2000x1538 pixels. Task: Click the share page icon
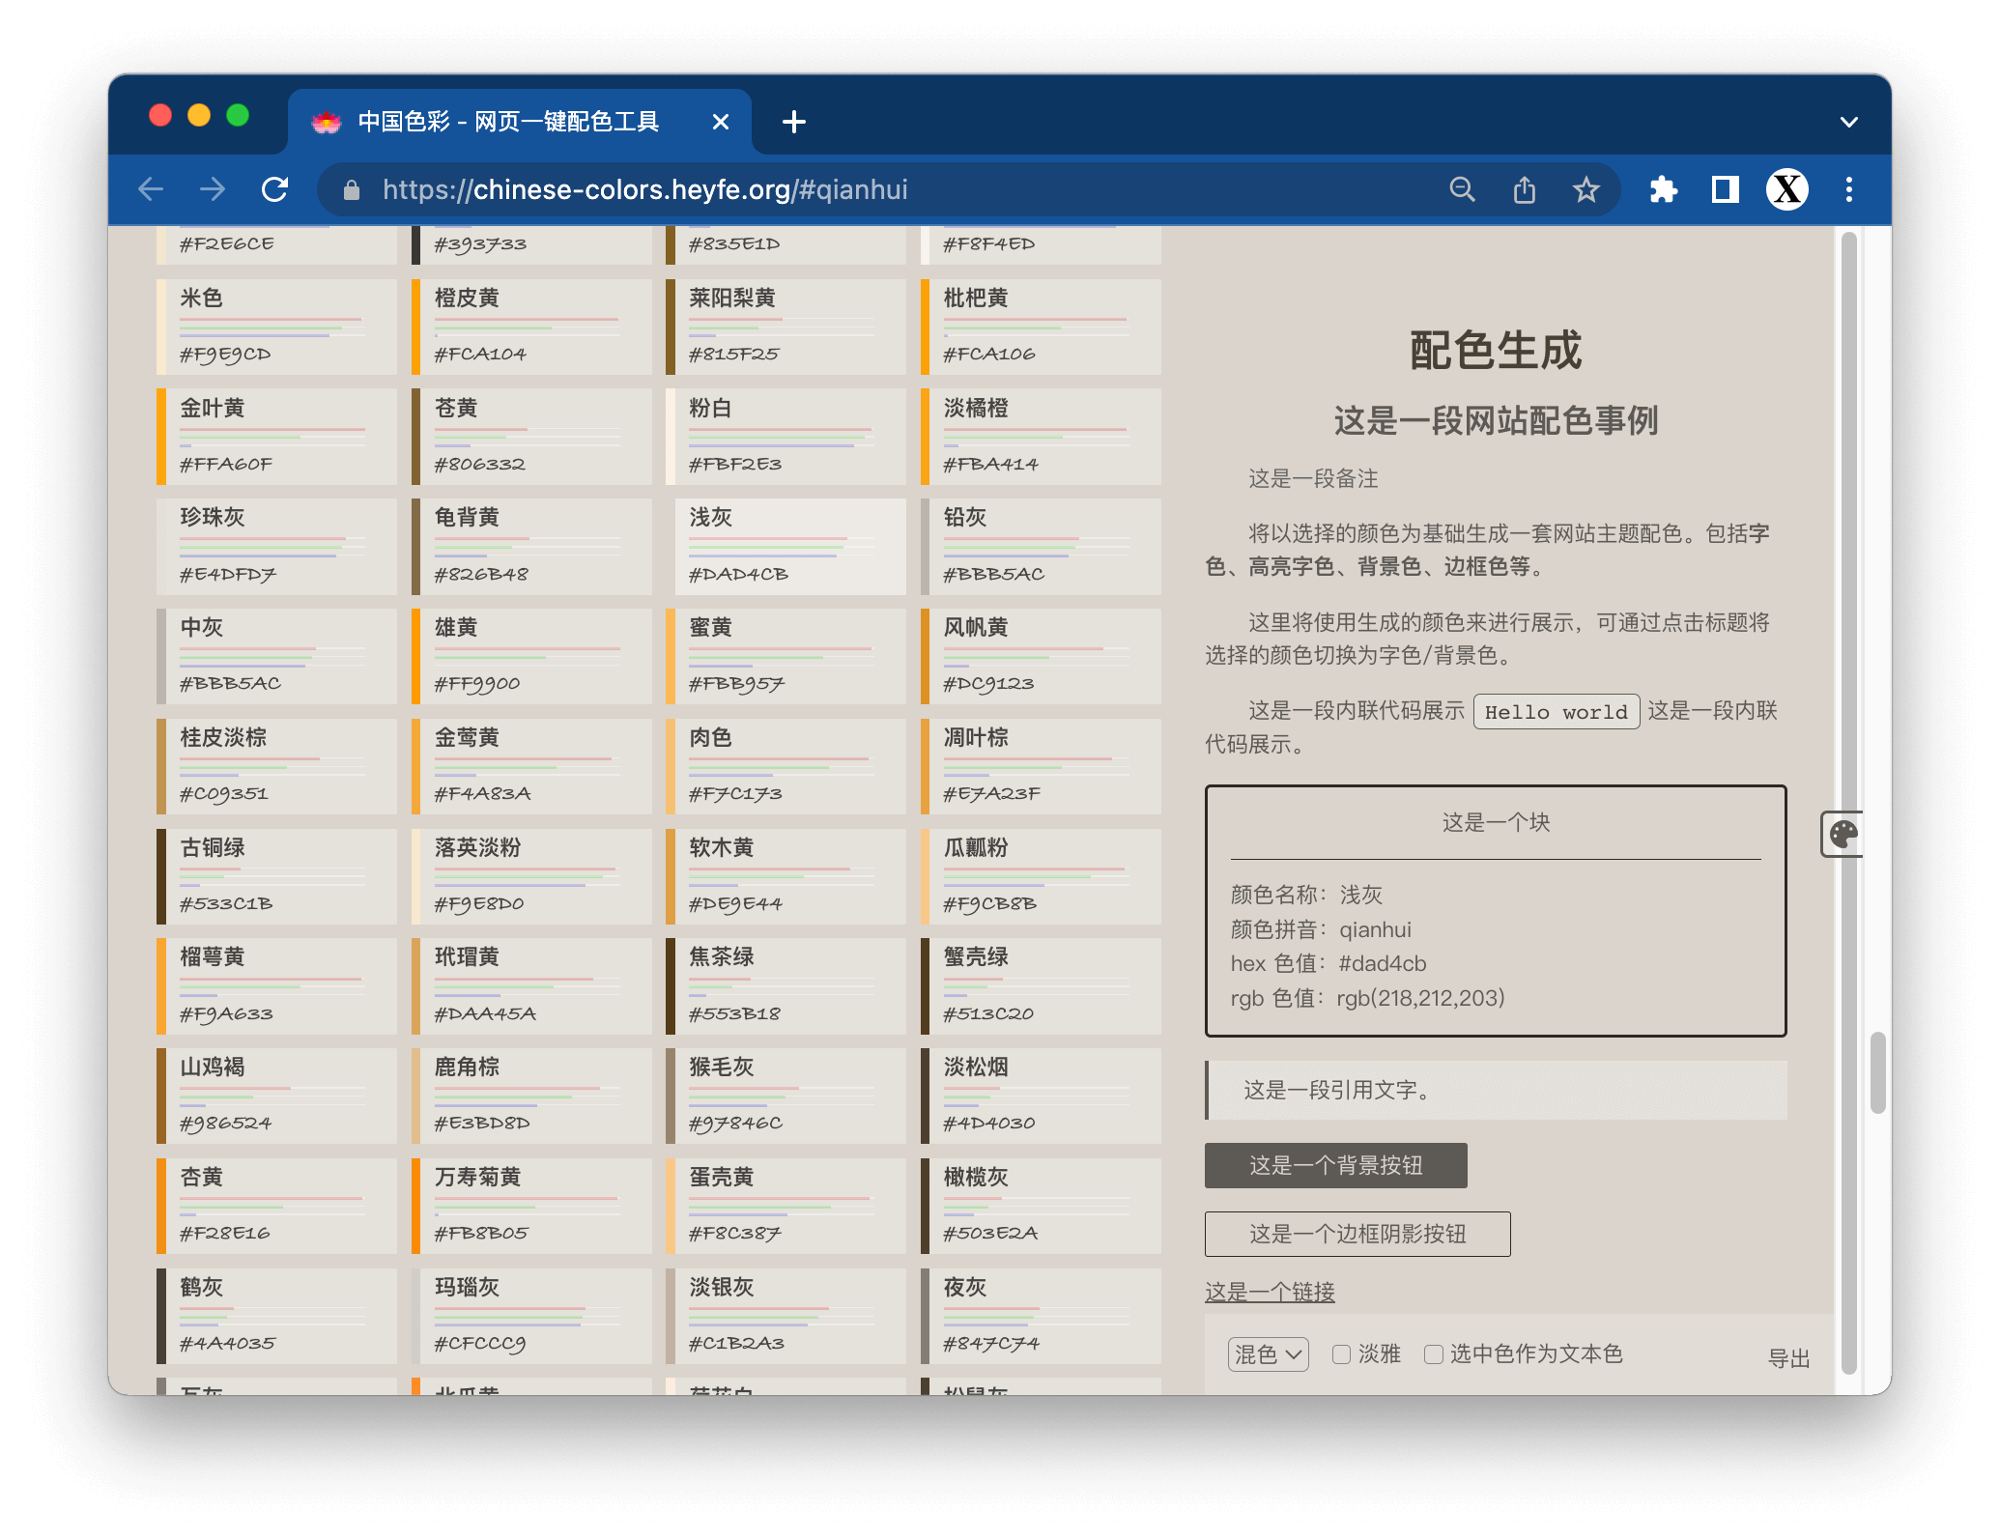tap(1525, 189)
